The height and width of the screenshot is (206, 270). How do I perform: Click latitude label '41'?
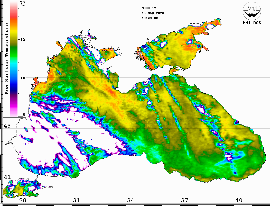click(x=7, y=177)
